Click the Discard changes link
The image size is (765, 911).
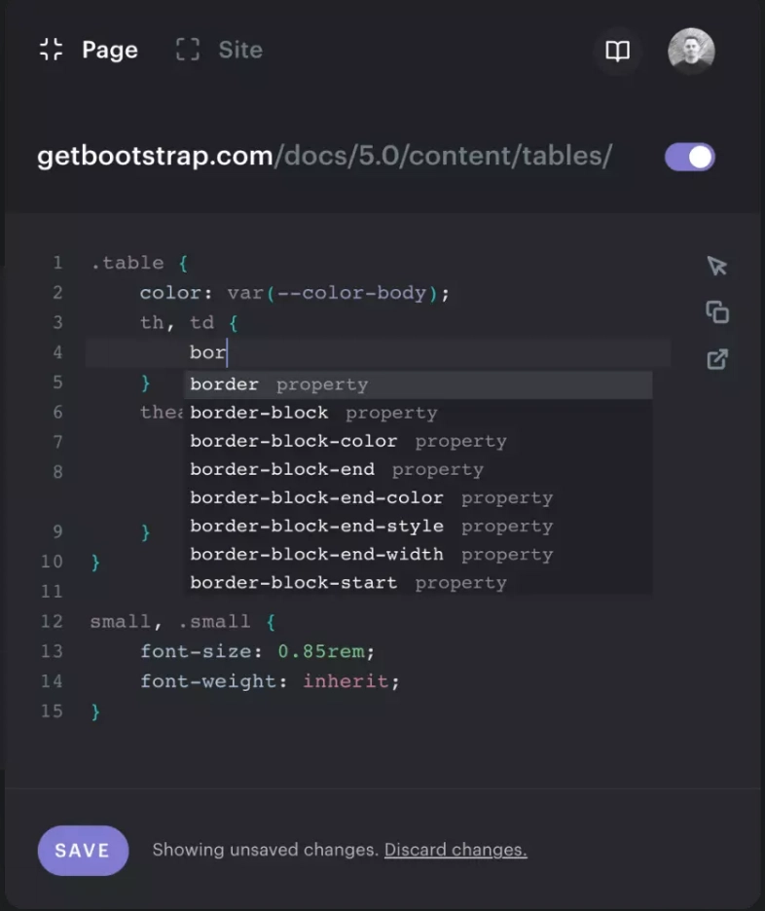pyautogui.click(x=455, y=850)
